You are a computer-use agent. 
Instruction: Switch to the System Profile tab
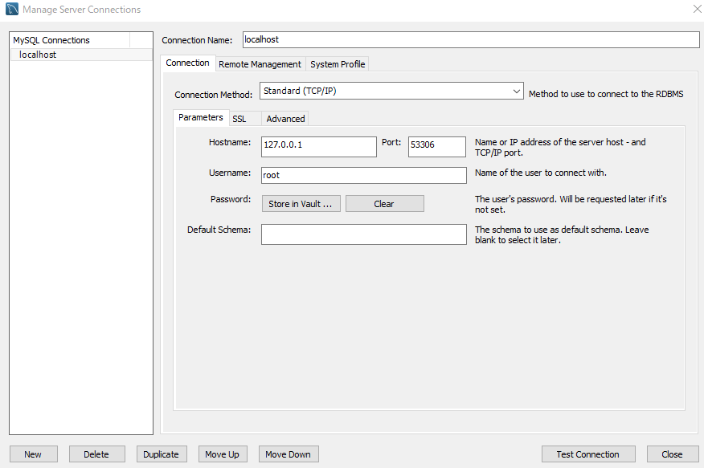point(337,64)
